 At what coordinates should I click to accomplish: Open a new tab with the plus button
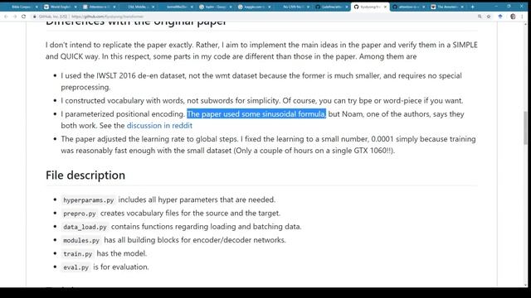[472, 7]
